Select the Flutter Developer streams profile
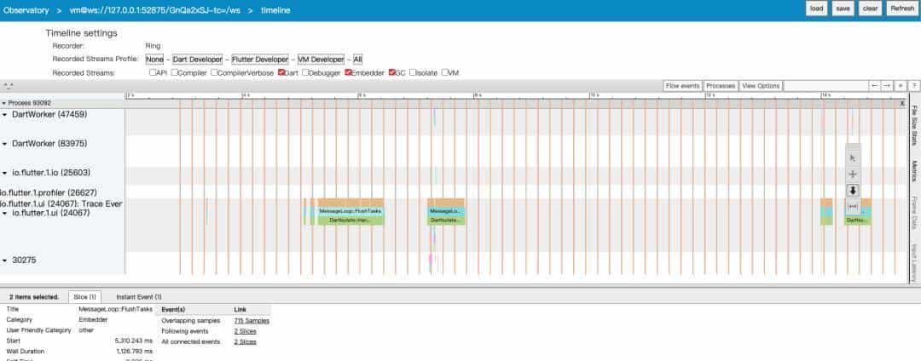This screenshot has height=361, width=921. pyautogui.click(x=259, y=60)
